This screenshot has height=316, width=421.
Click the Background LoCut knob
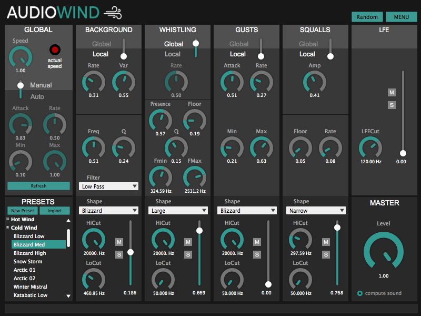[94, 280]
